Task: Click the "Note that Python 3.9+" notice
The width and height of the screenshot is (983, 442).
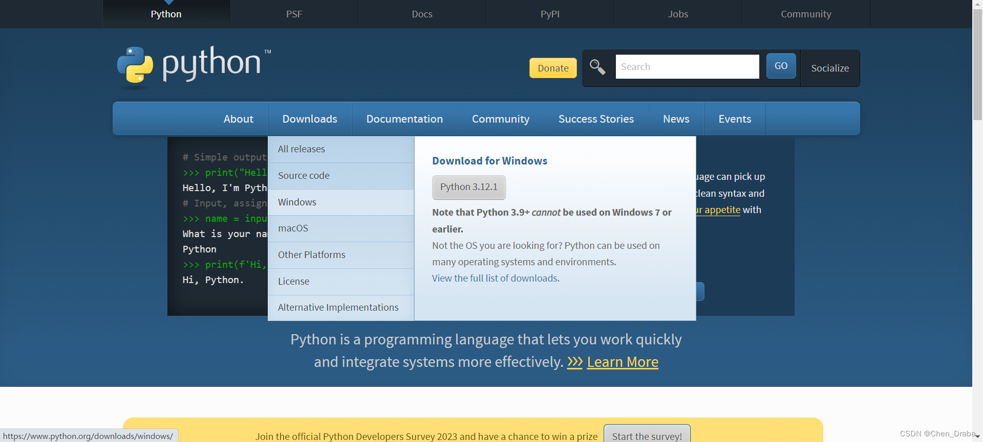Action: (x=552, y=221)
